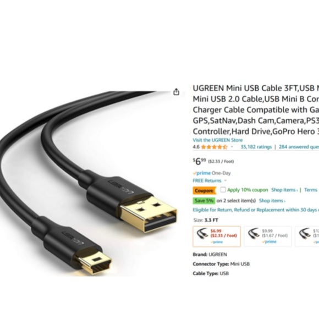Open the coupon Terms link
319x319 pixels.
311,190
